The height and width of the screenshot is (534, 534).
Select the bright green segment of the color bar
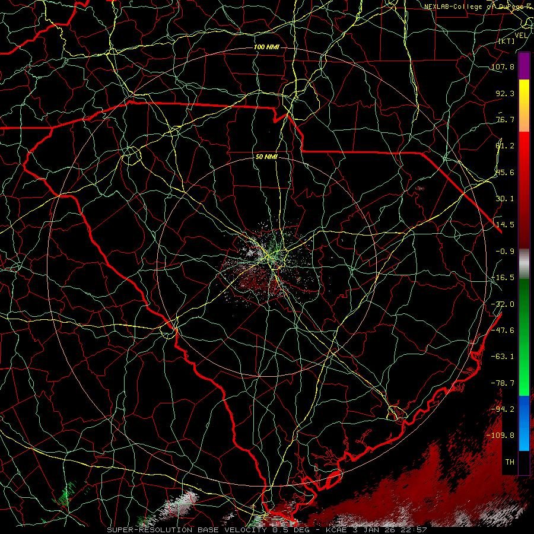click(x=524, y=371)
